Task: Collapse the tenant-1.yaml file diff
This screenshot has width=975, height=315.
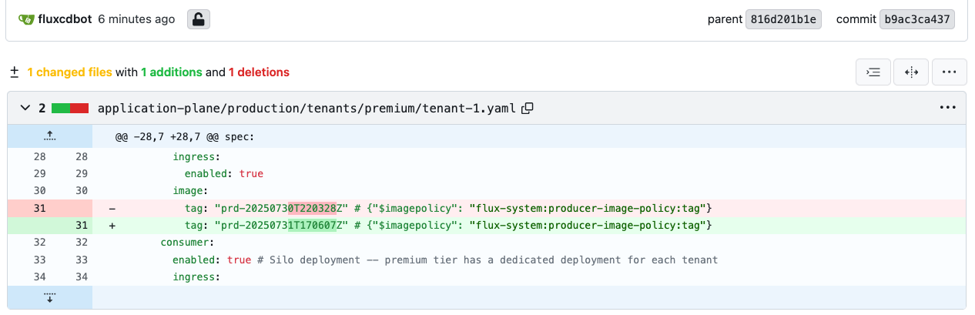Action: coord(24,109)
